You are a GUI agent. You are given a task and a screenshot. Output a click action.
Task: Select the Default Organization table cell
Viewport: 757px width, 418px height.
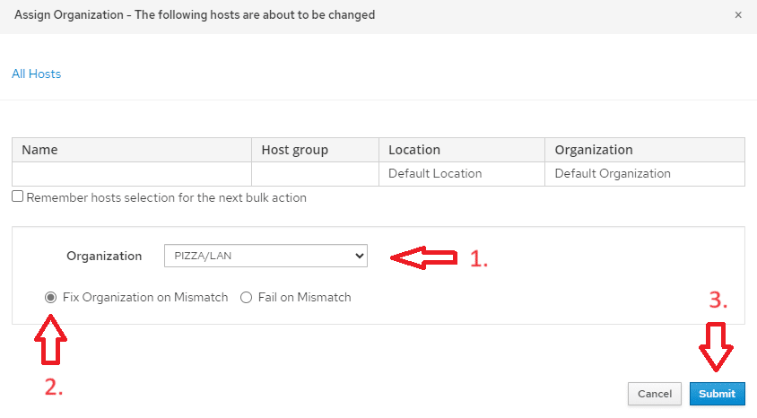pos(645,174)
